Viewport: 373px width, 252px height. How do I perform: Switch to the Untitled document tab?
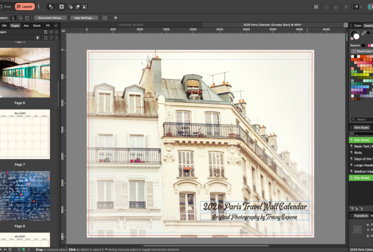click(131, 25)
